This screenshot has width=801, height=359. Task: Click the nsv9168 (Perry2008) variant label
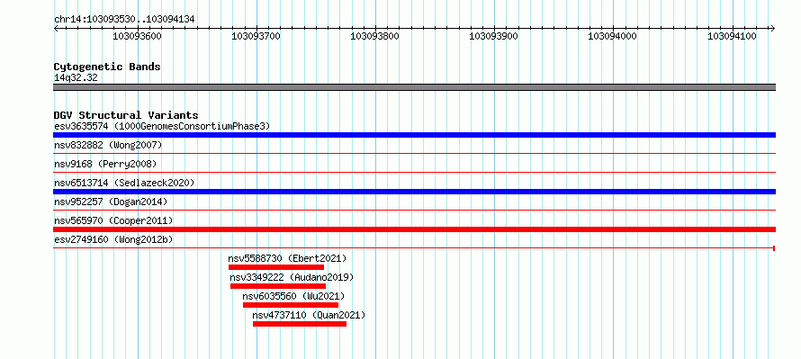tap(105, 164)
